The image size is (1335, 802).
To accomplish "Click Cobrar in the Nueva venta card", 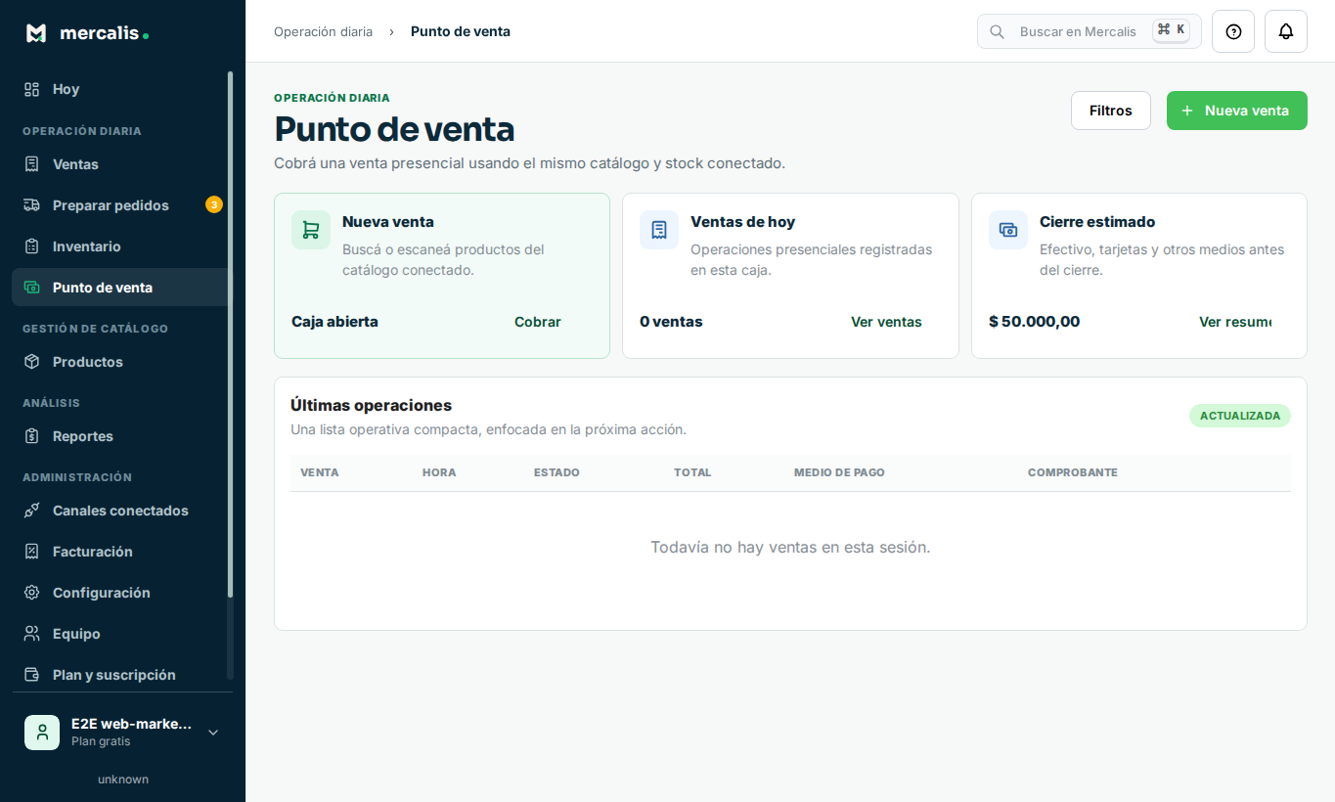I will 538,322.
